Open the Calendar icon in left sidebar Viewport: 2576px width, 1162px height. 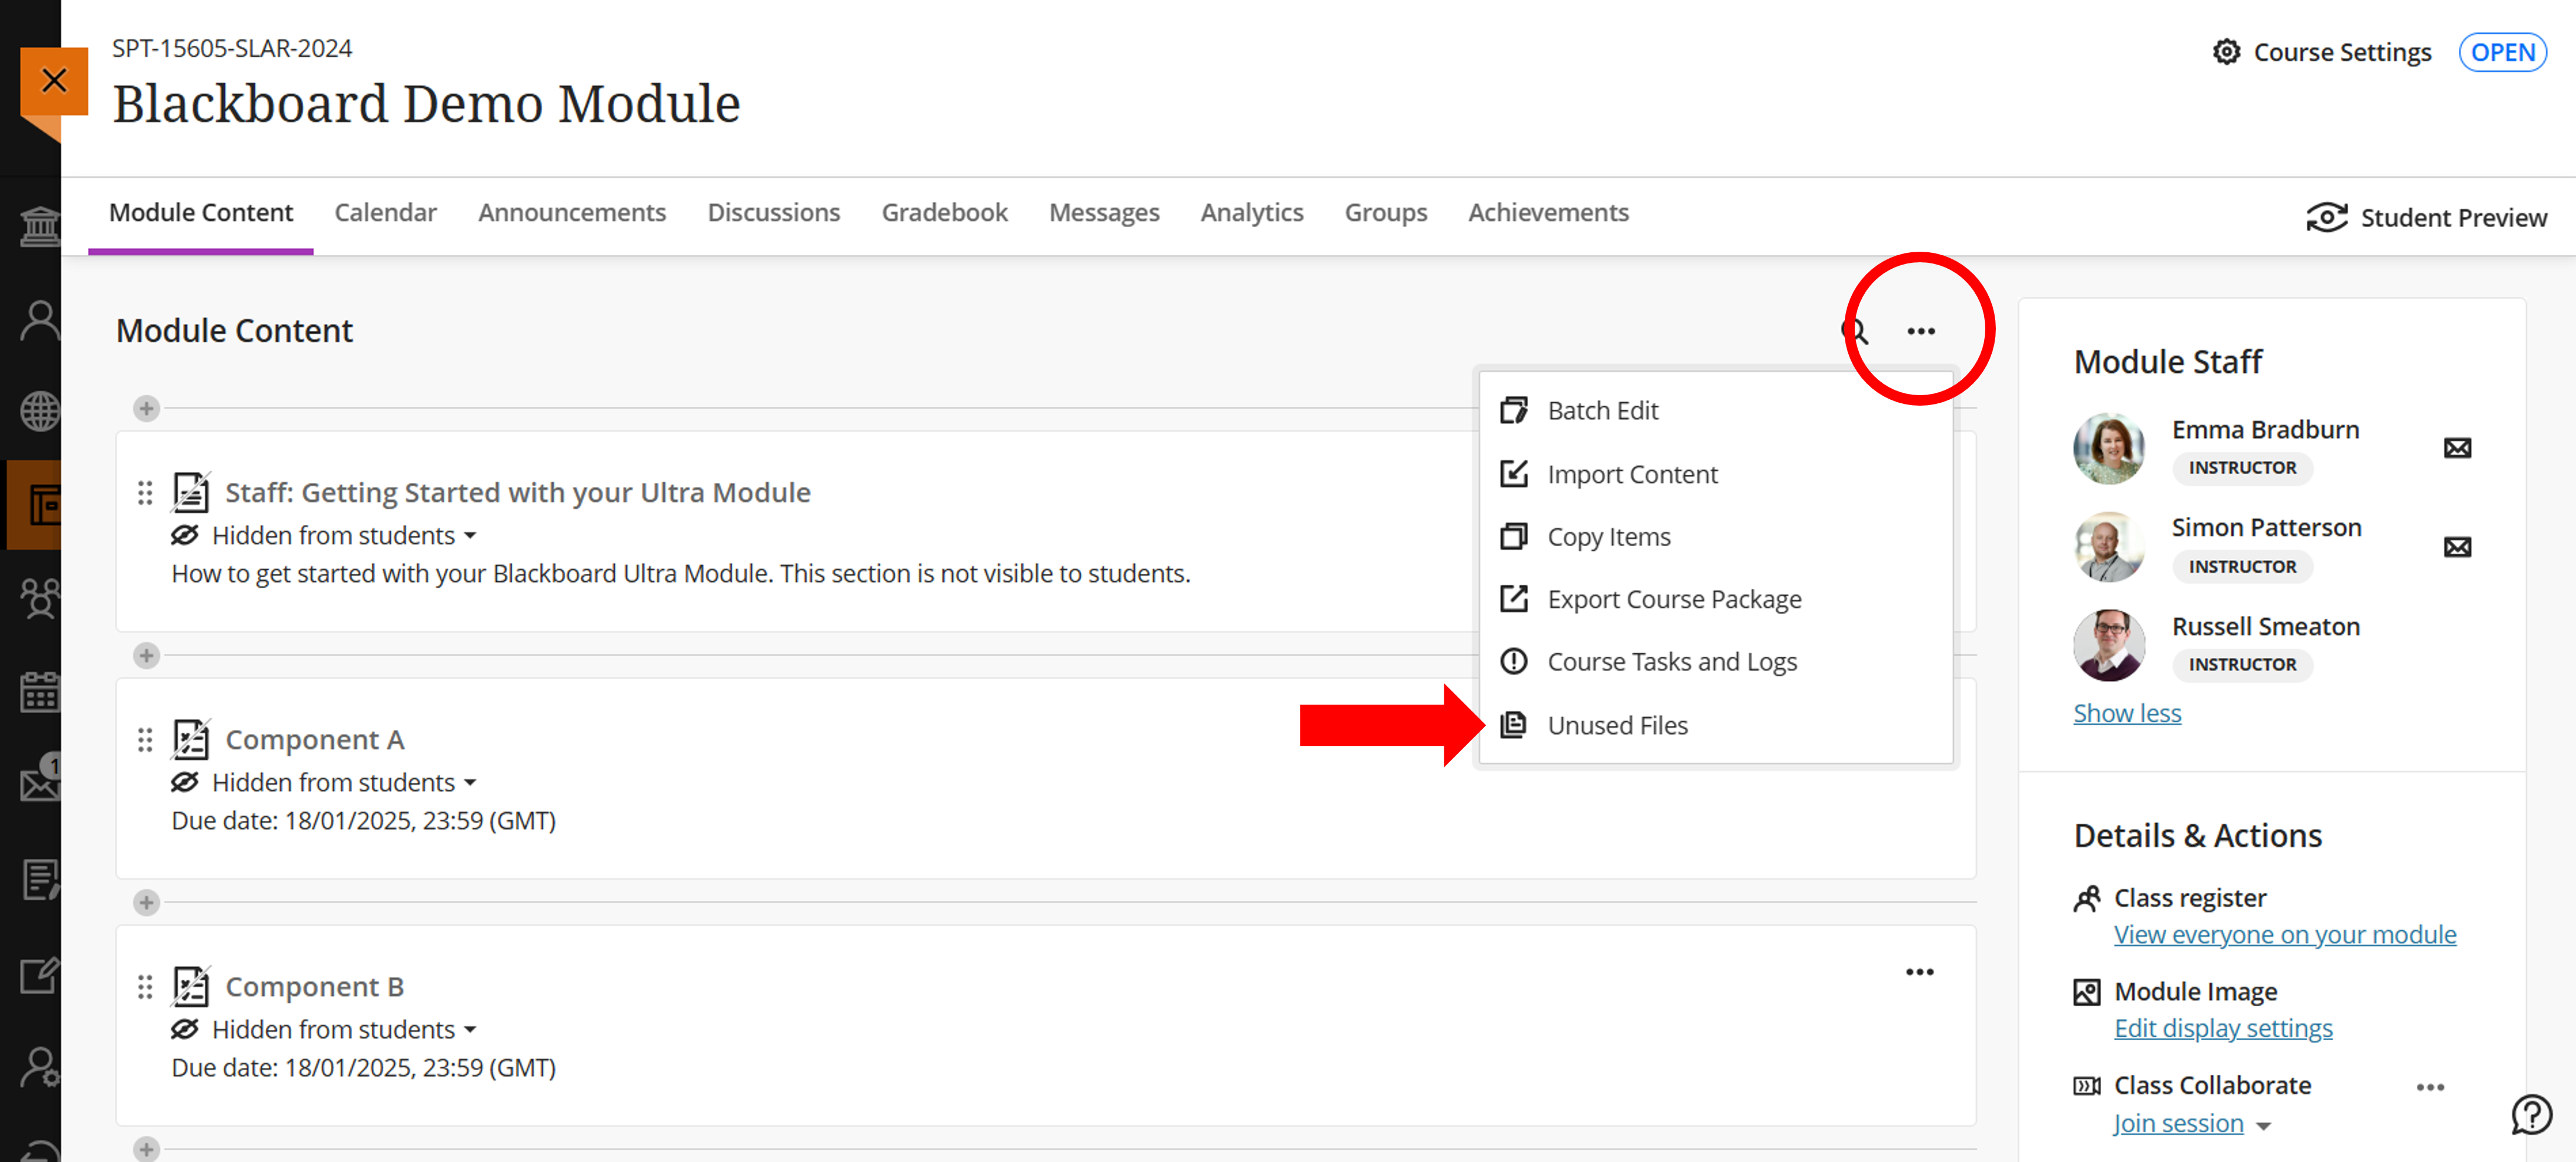40,691
